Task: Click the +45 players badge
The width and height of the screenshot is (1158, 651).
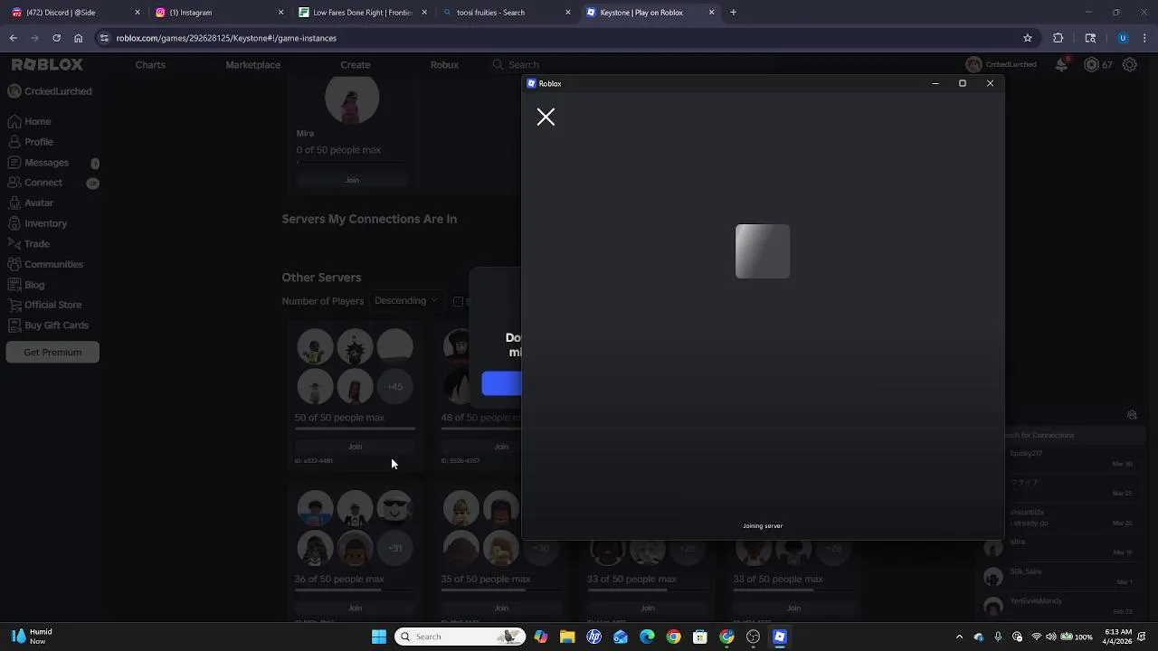Action: [x=394, y=386]
